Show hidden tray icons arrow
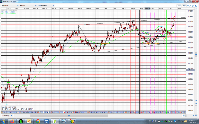This screenshot has width=199, height=124. pos(156,121)
